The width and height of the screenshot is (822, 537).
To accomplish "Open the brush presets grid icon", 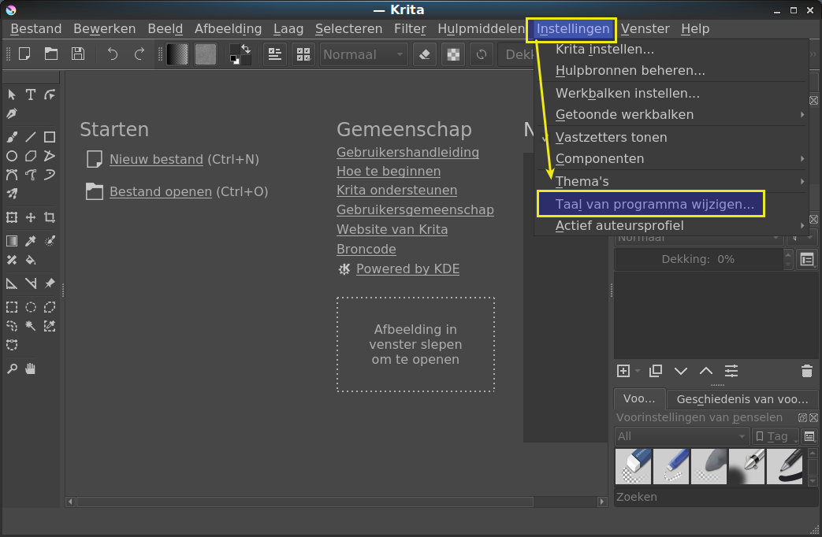I will point(303,54).
